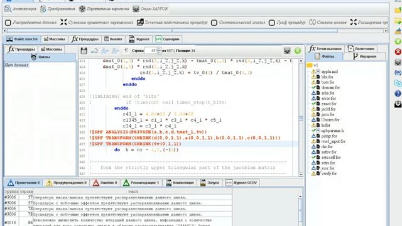This screenshot has height=226, width=402.
Task: Switch to main Массивы tab beside file tab
Action: (55, 39)
